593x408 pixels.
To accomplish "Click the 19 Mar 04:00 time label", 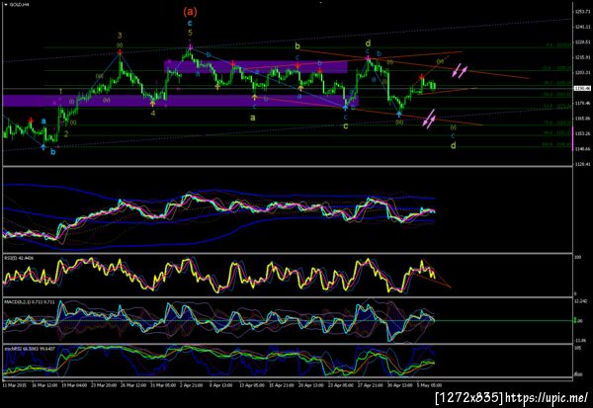I will click(74, 385).
